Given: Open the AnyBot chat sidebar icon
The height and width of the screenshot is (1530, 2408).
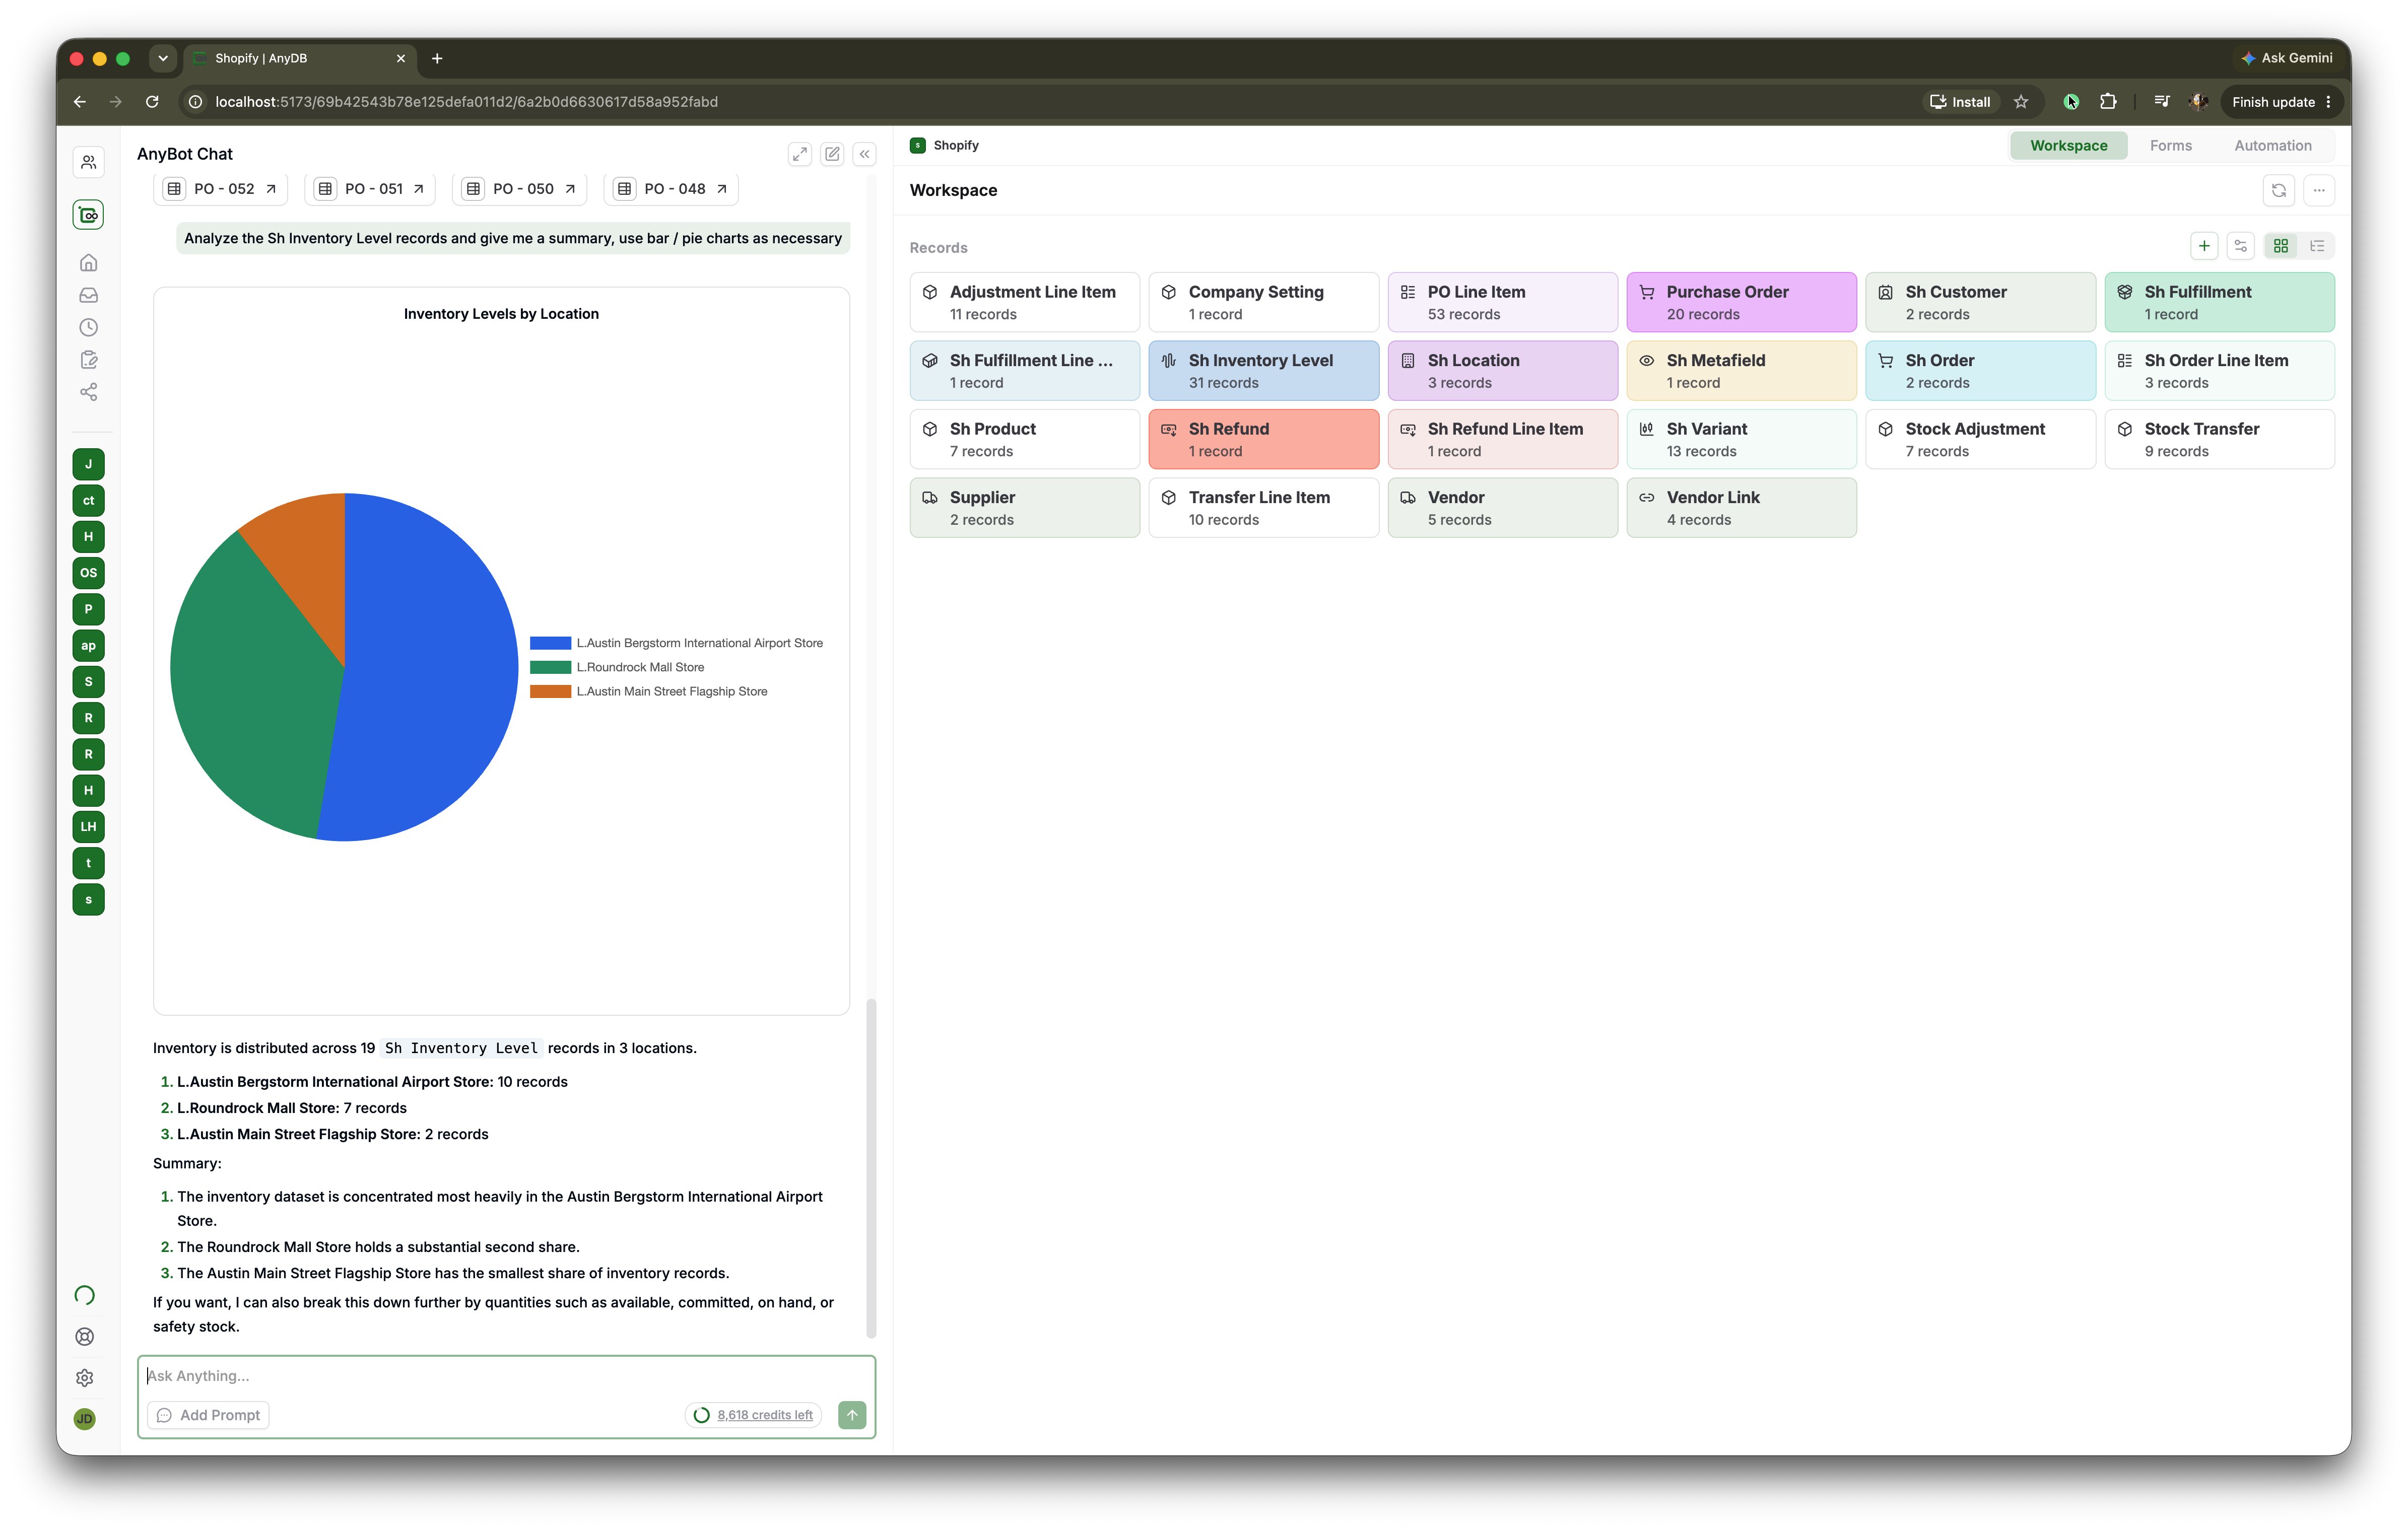Looking at the screenshot, I should 88,214.
